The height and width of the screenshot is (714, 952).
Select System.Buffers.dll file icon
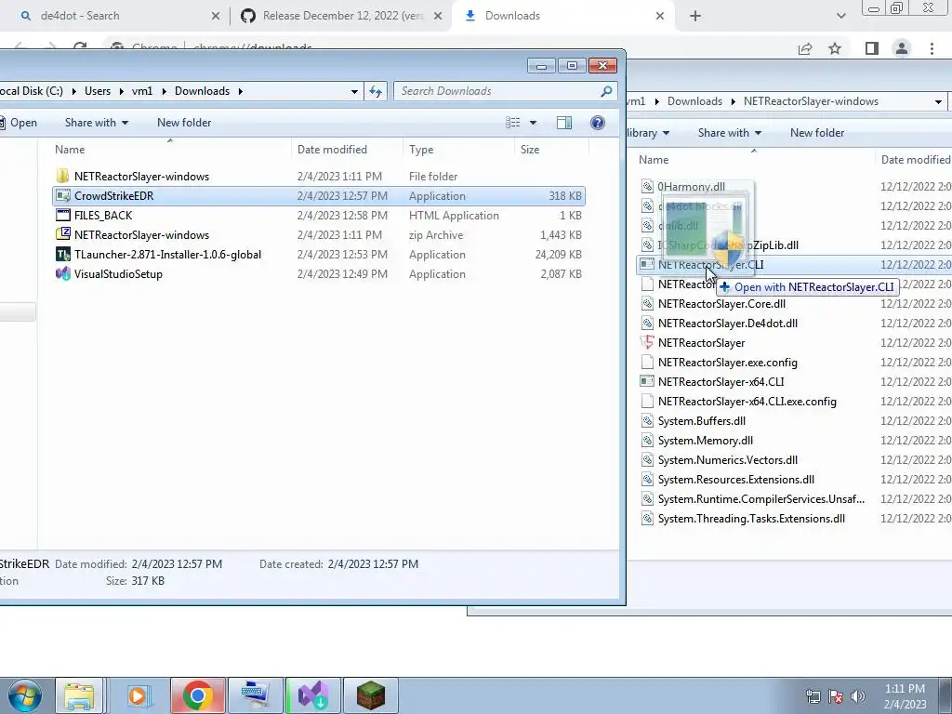(x=647, y=421)
